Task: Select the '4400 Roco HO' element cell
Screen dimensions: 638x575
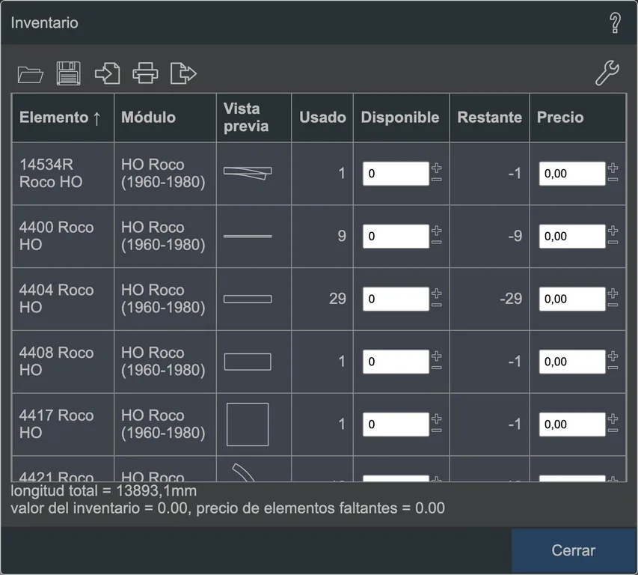Action: (x=63, y=236)
